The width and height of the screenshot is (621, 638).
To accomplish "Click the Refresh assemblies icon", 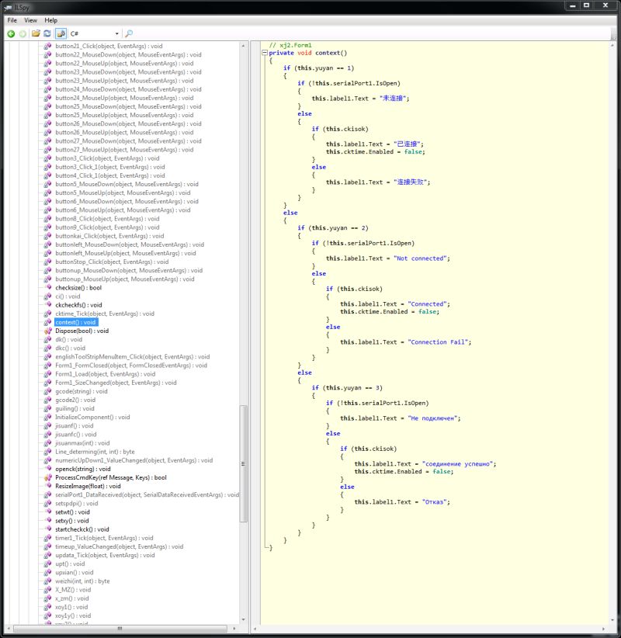I will tap(47, 33).
